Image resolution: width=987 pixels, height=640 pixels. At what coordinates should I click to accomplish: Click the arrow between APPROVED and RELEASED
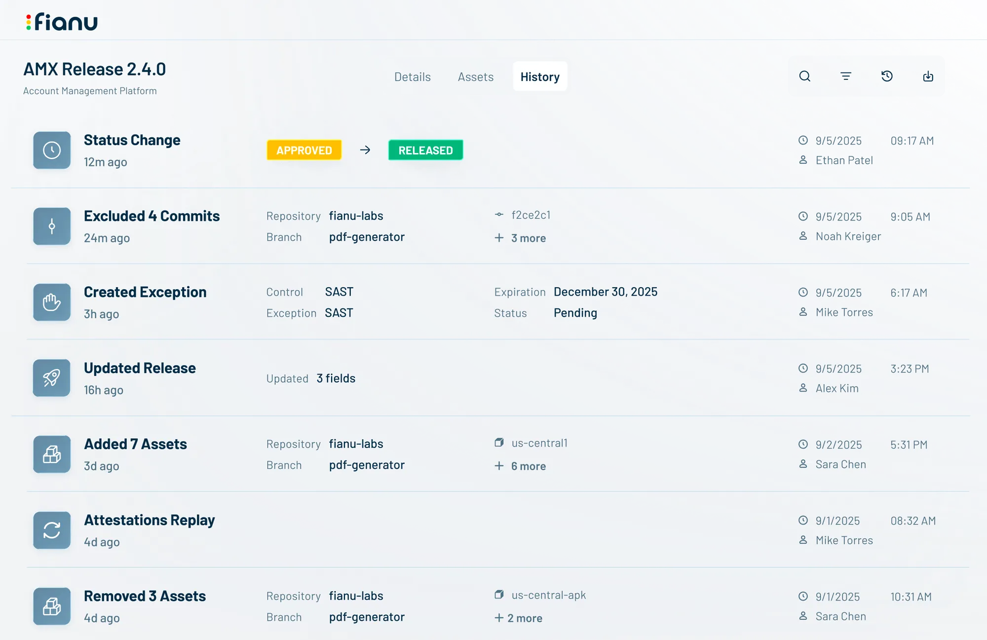click(365, 150)
